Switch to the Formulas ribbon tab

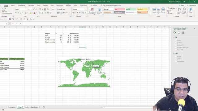tap(31, 5)
